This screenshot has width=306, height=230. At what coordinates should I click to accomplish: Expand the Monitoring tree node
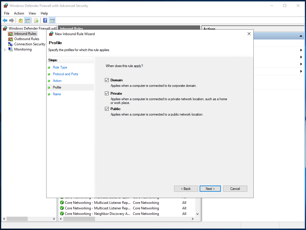click(x=5, y=50)
